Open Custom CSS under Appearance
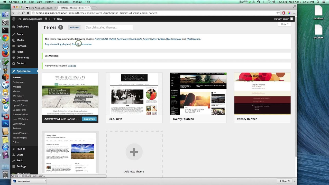329x185 pixels. [x=19, y=124]
